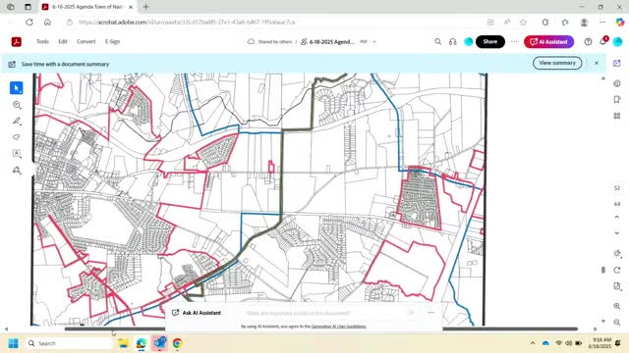Viewport: 629px width, 353px height.
Task: Click the Windows taskbar Search box
Action: click(x=69, y=343)
